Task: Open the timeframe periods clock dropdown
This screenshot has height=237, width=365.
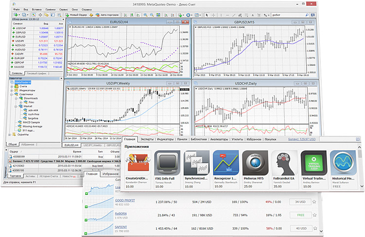Action: [x=192, y=15]
